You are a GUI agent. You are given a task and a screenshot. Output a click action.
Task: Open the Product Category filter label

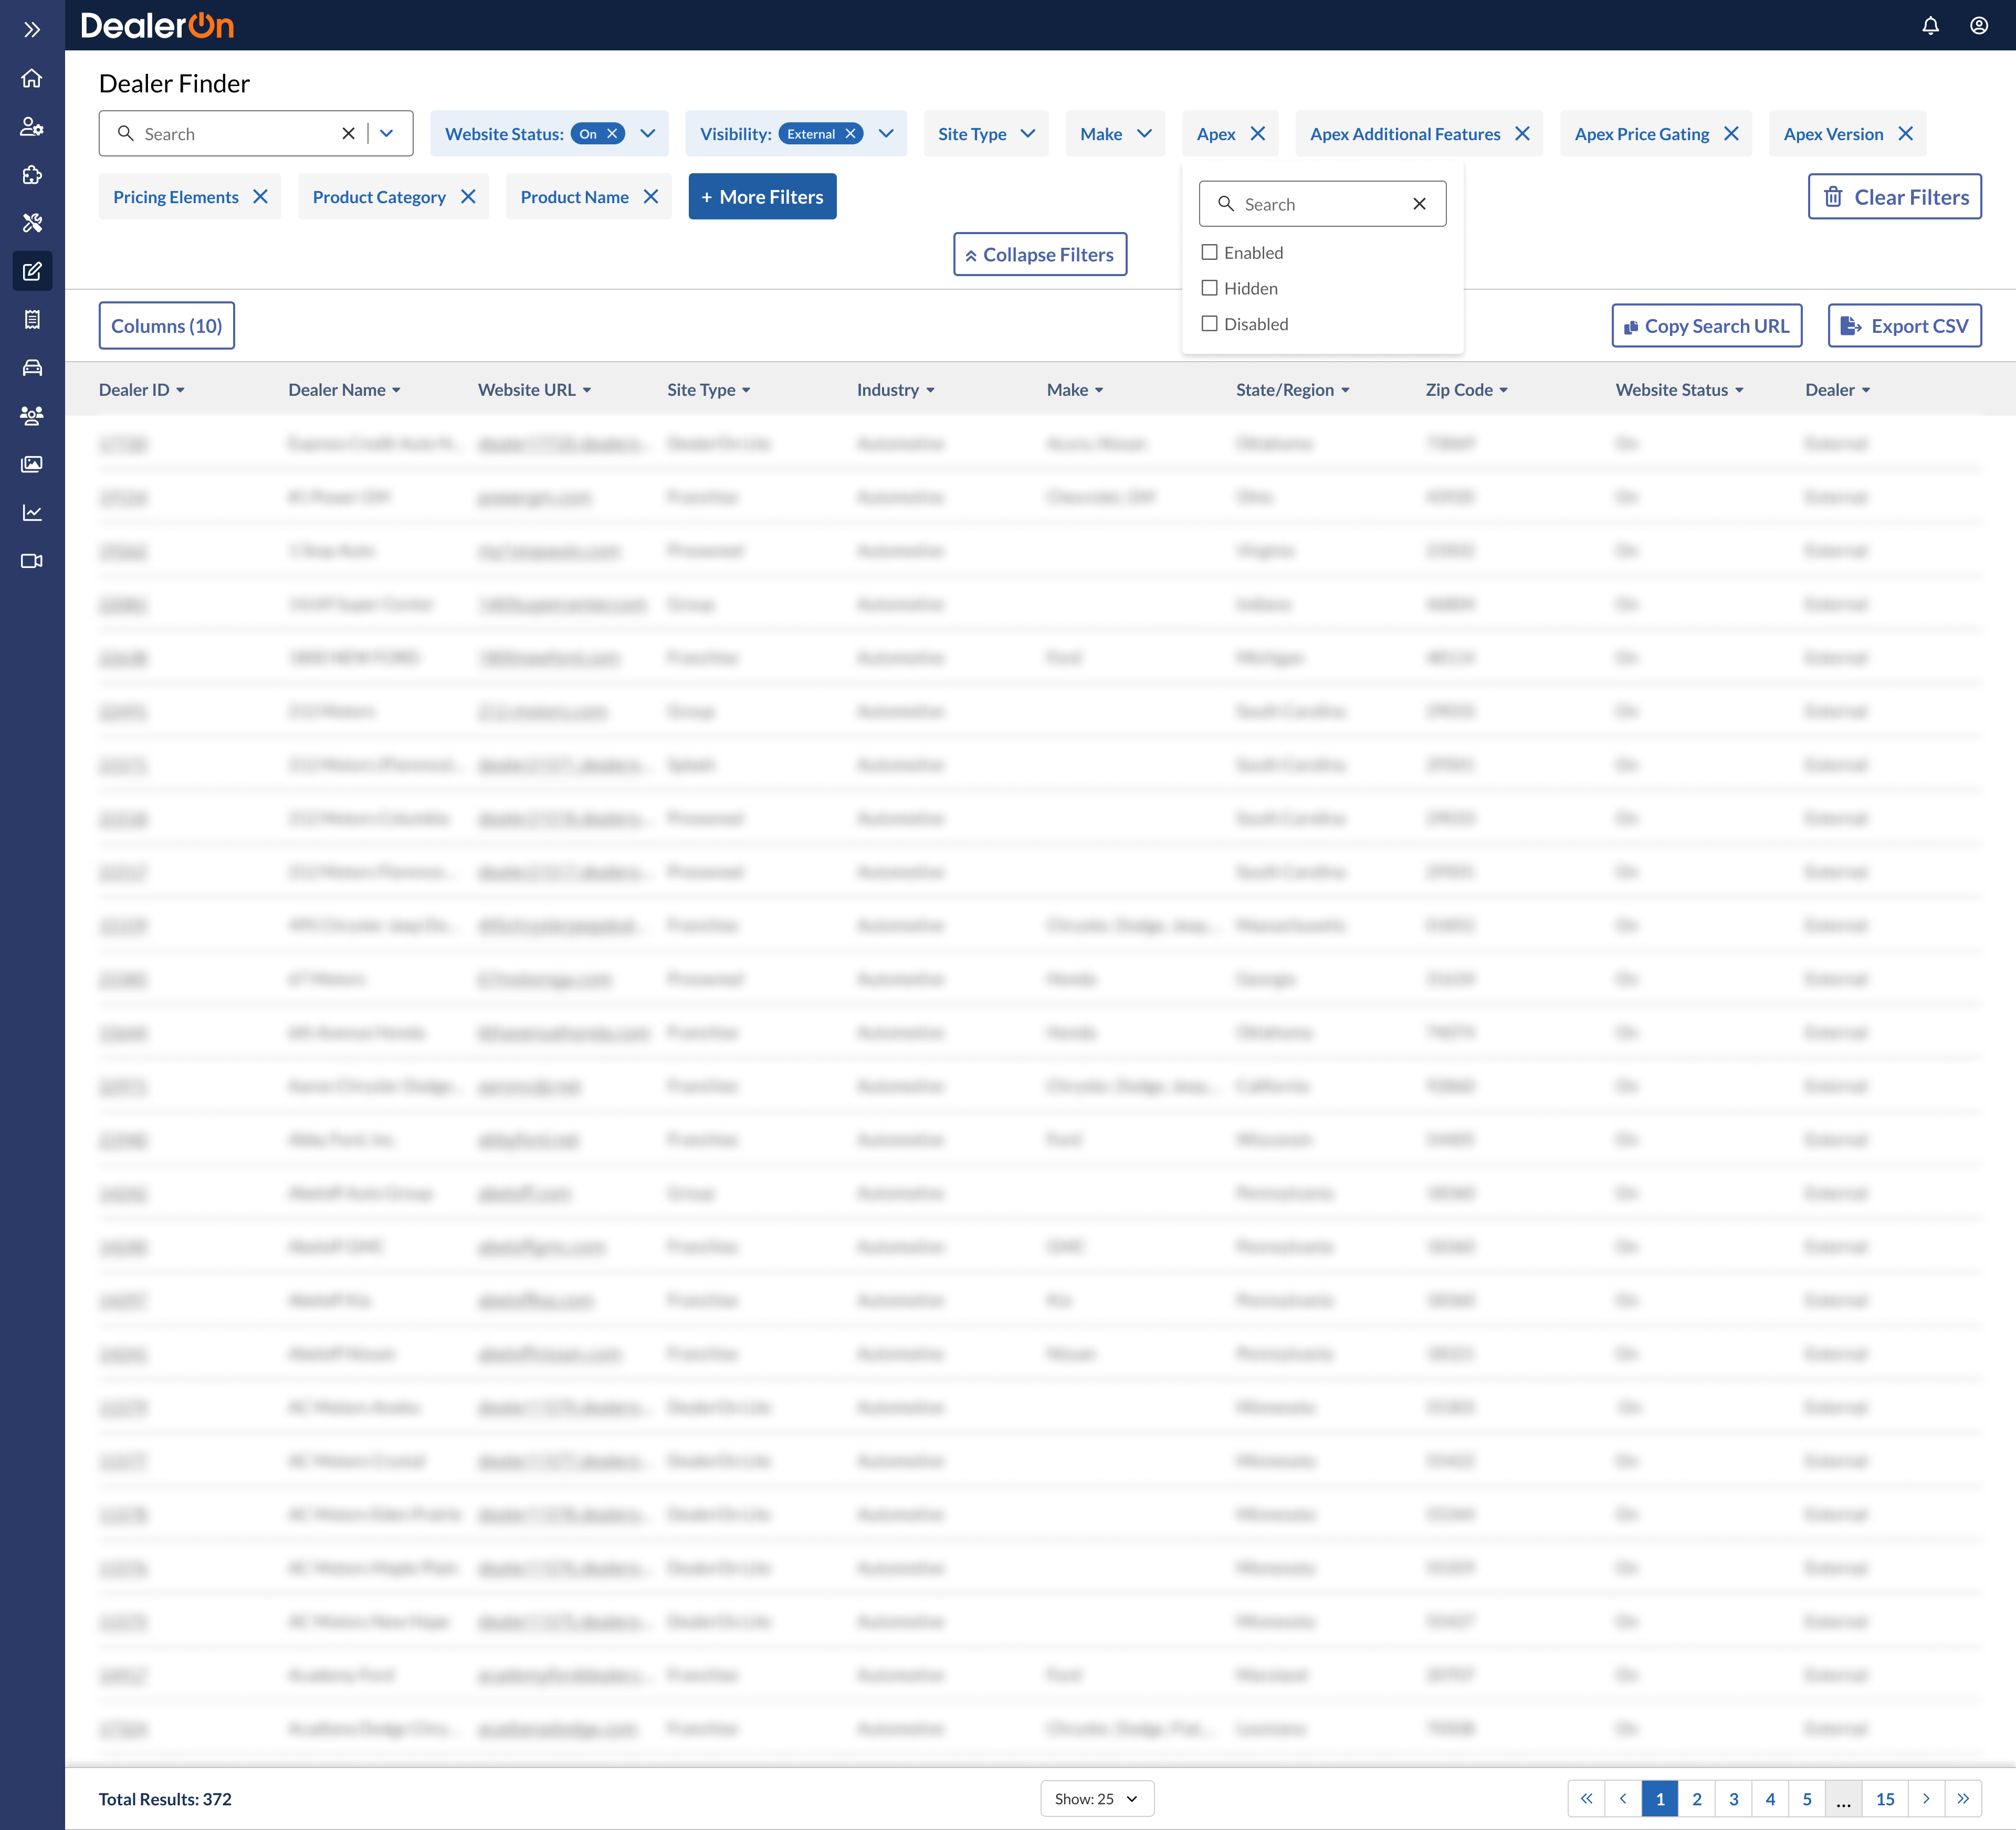point(379,197)
